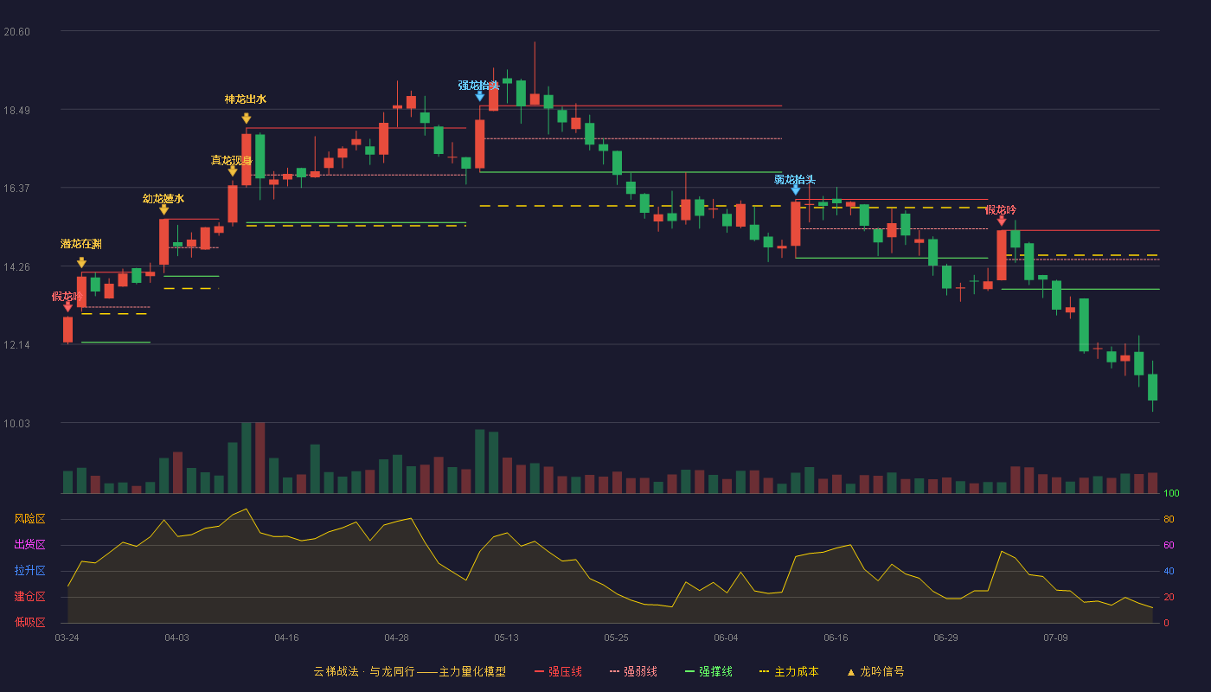
Task: Click the 16.37 price axis label
Action: click(17, 189)
